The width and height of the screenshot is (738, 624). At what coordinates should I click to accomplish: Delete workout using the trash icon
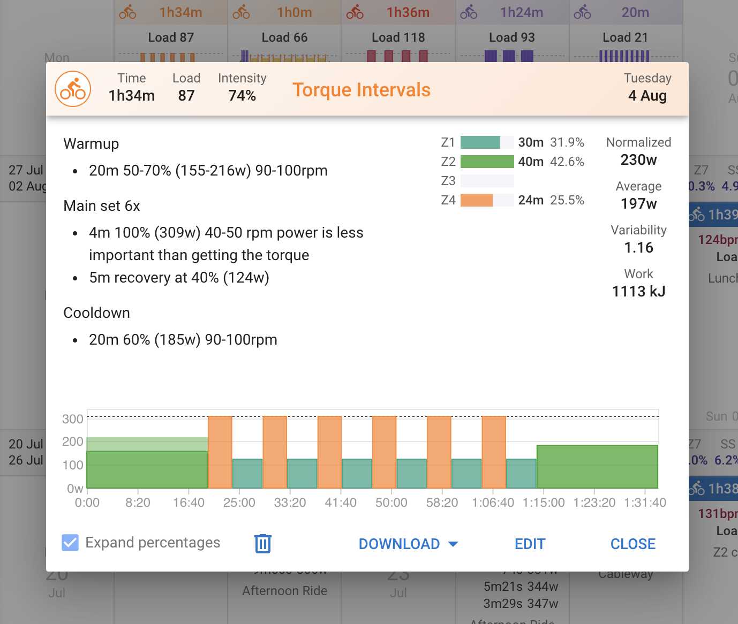(262, 543)
